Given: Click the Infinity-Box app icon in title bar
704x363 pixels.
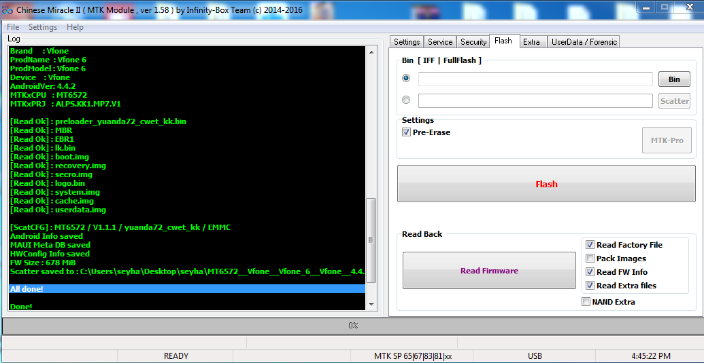Looking at the screenshot, I should pos(7,10).
